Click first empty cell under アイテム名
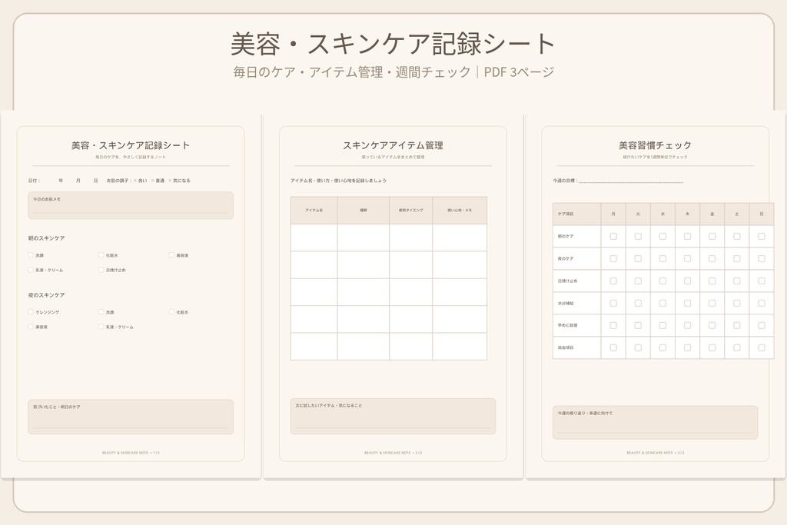This screenshot has height=525, width=787. coord(314,238)
